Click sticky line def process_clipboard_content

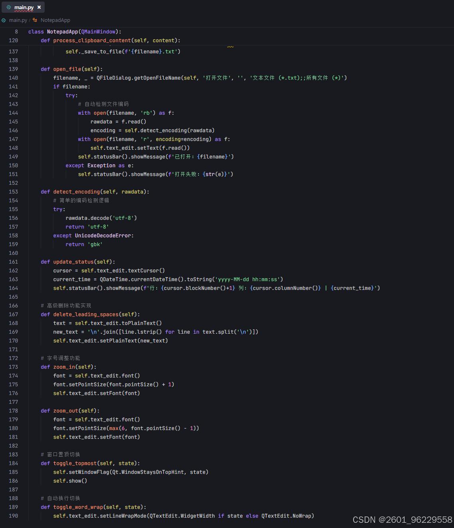click(x=110, y=40)
